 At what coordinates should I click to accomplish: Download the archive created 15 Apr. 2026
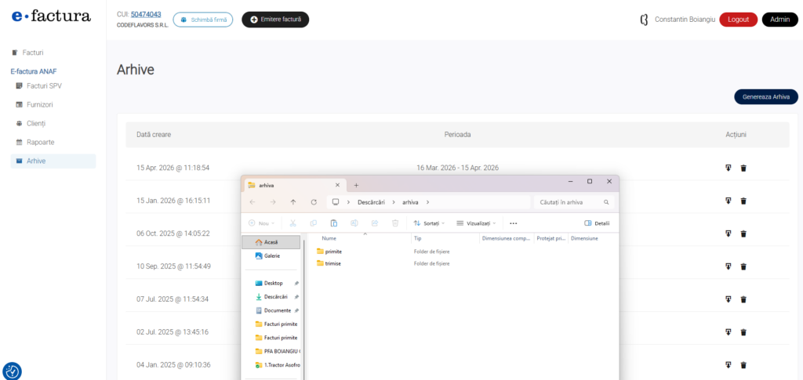tap(729, 168)
